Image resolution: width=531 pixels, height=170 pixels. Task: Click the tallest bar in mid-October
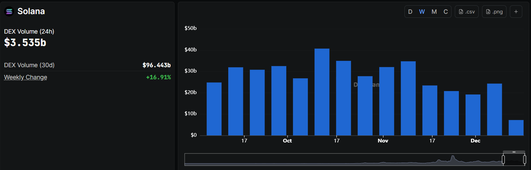coord(322,92)
